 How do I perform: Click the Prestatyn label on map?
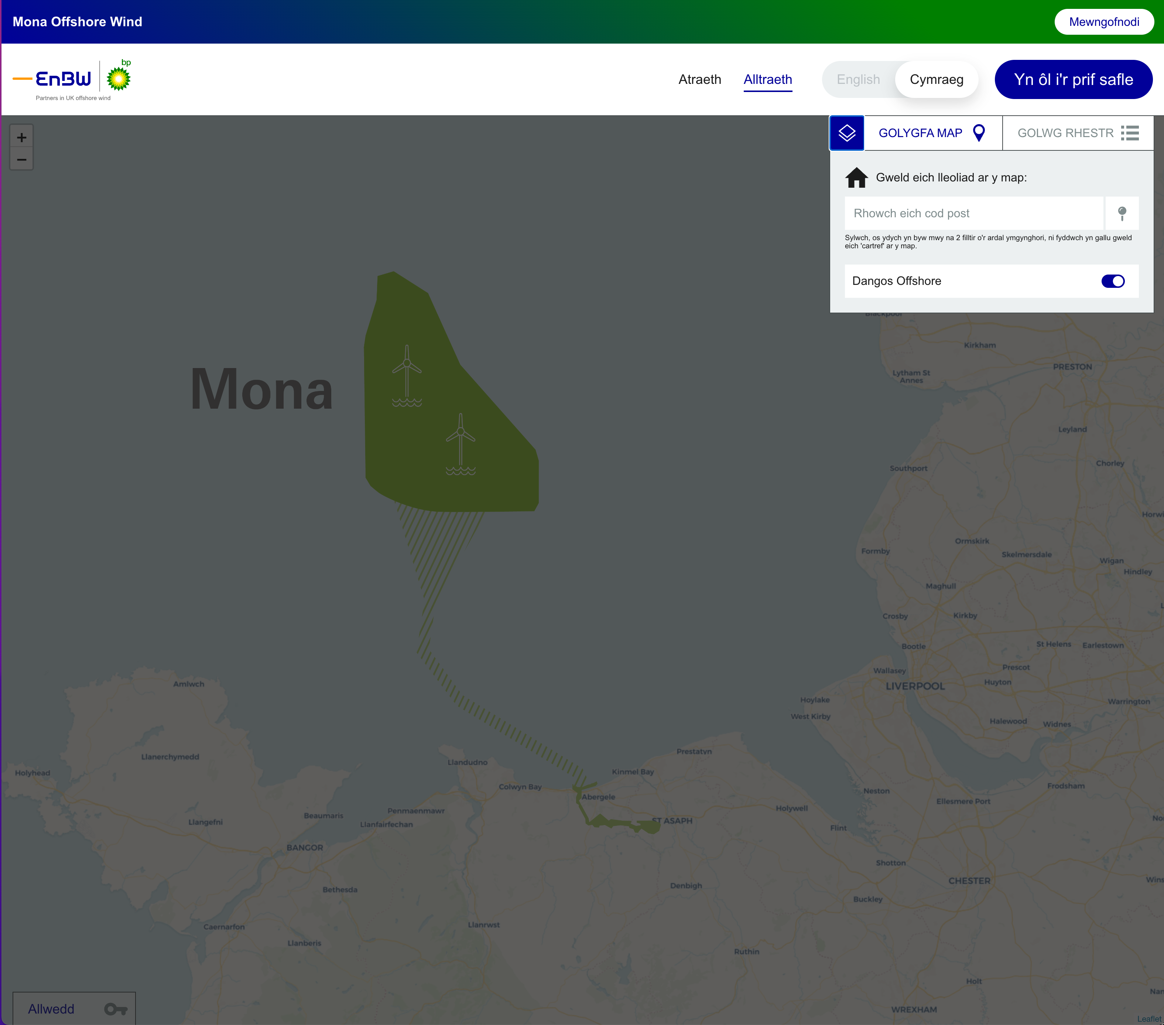coord(694,752)
